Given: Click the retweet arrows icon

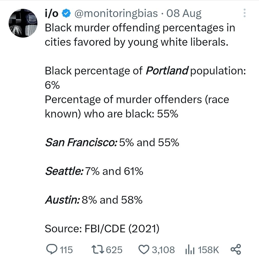Looking at the screenshot, I should click(x=98, y=249).
